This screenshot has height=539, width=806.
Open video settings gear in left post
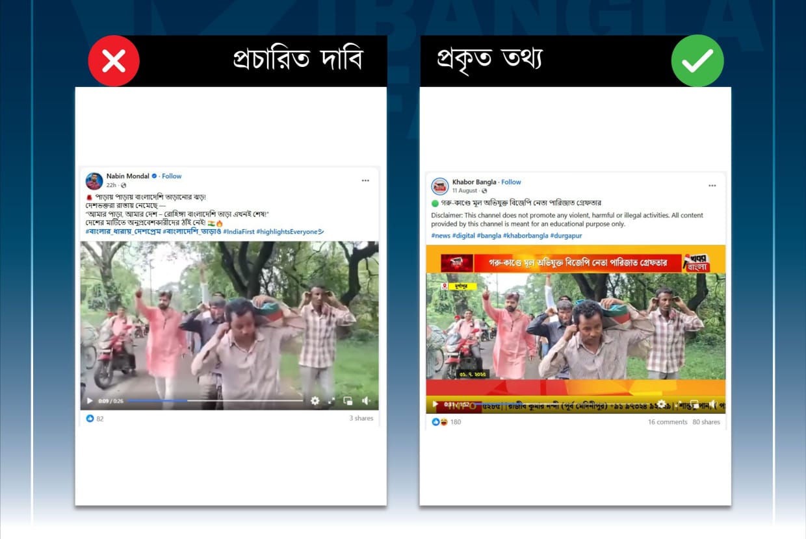pyautogui.click(x=315, y=401)
